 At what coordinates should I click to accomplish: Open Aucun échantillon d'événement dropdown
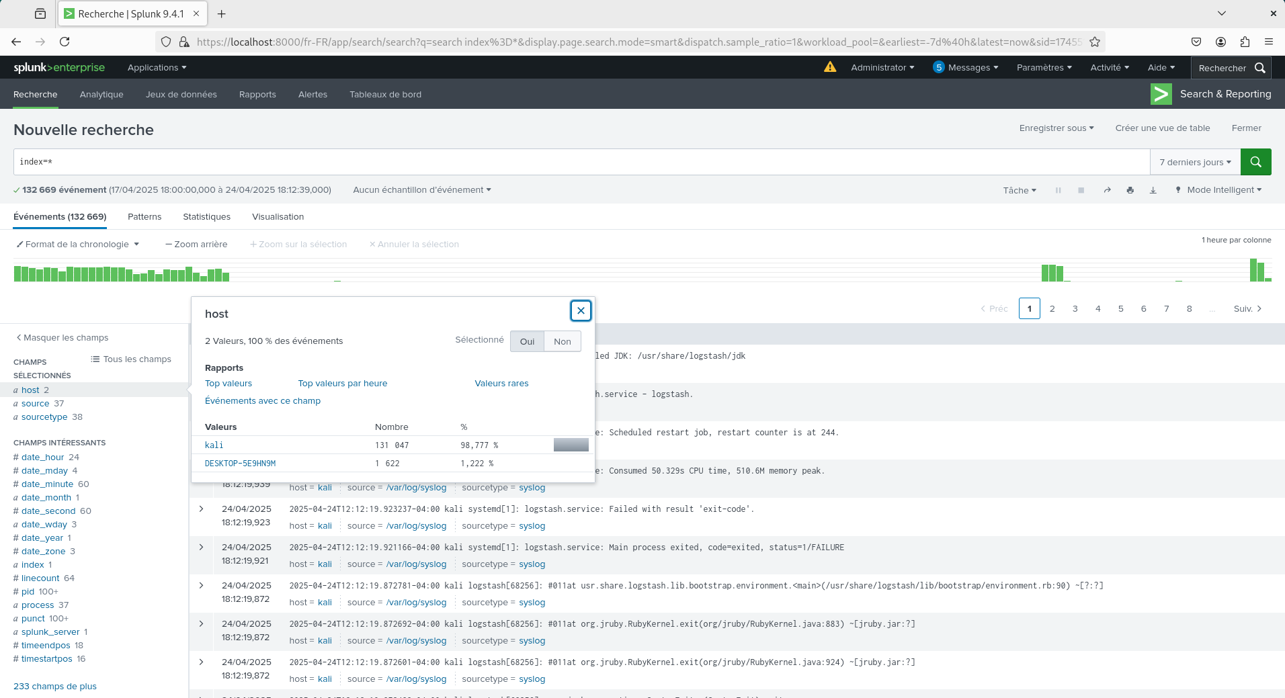(x=422, y=190)
